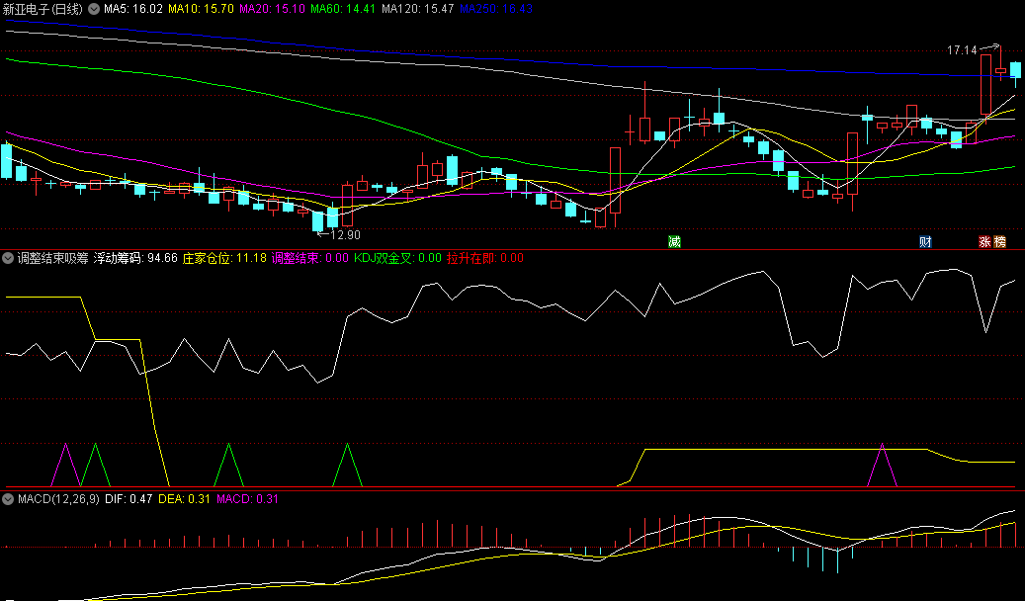Click the 17.14 high price label
1025x601 pixels.
click(962, 50)
